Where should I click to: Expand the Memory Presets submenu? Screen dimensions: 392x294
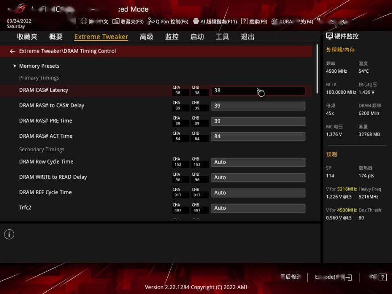coord(39,66)
